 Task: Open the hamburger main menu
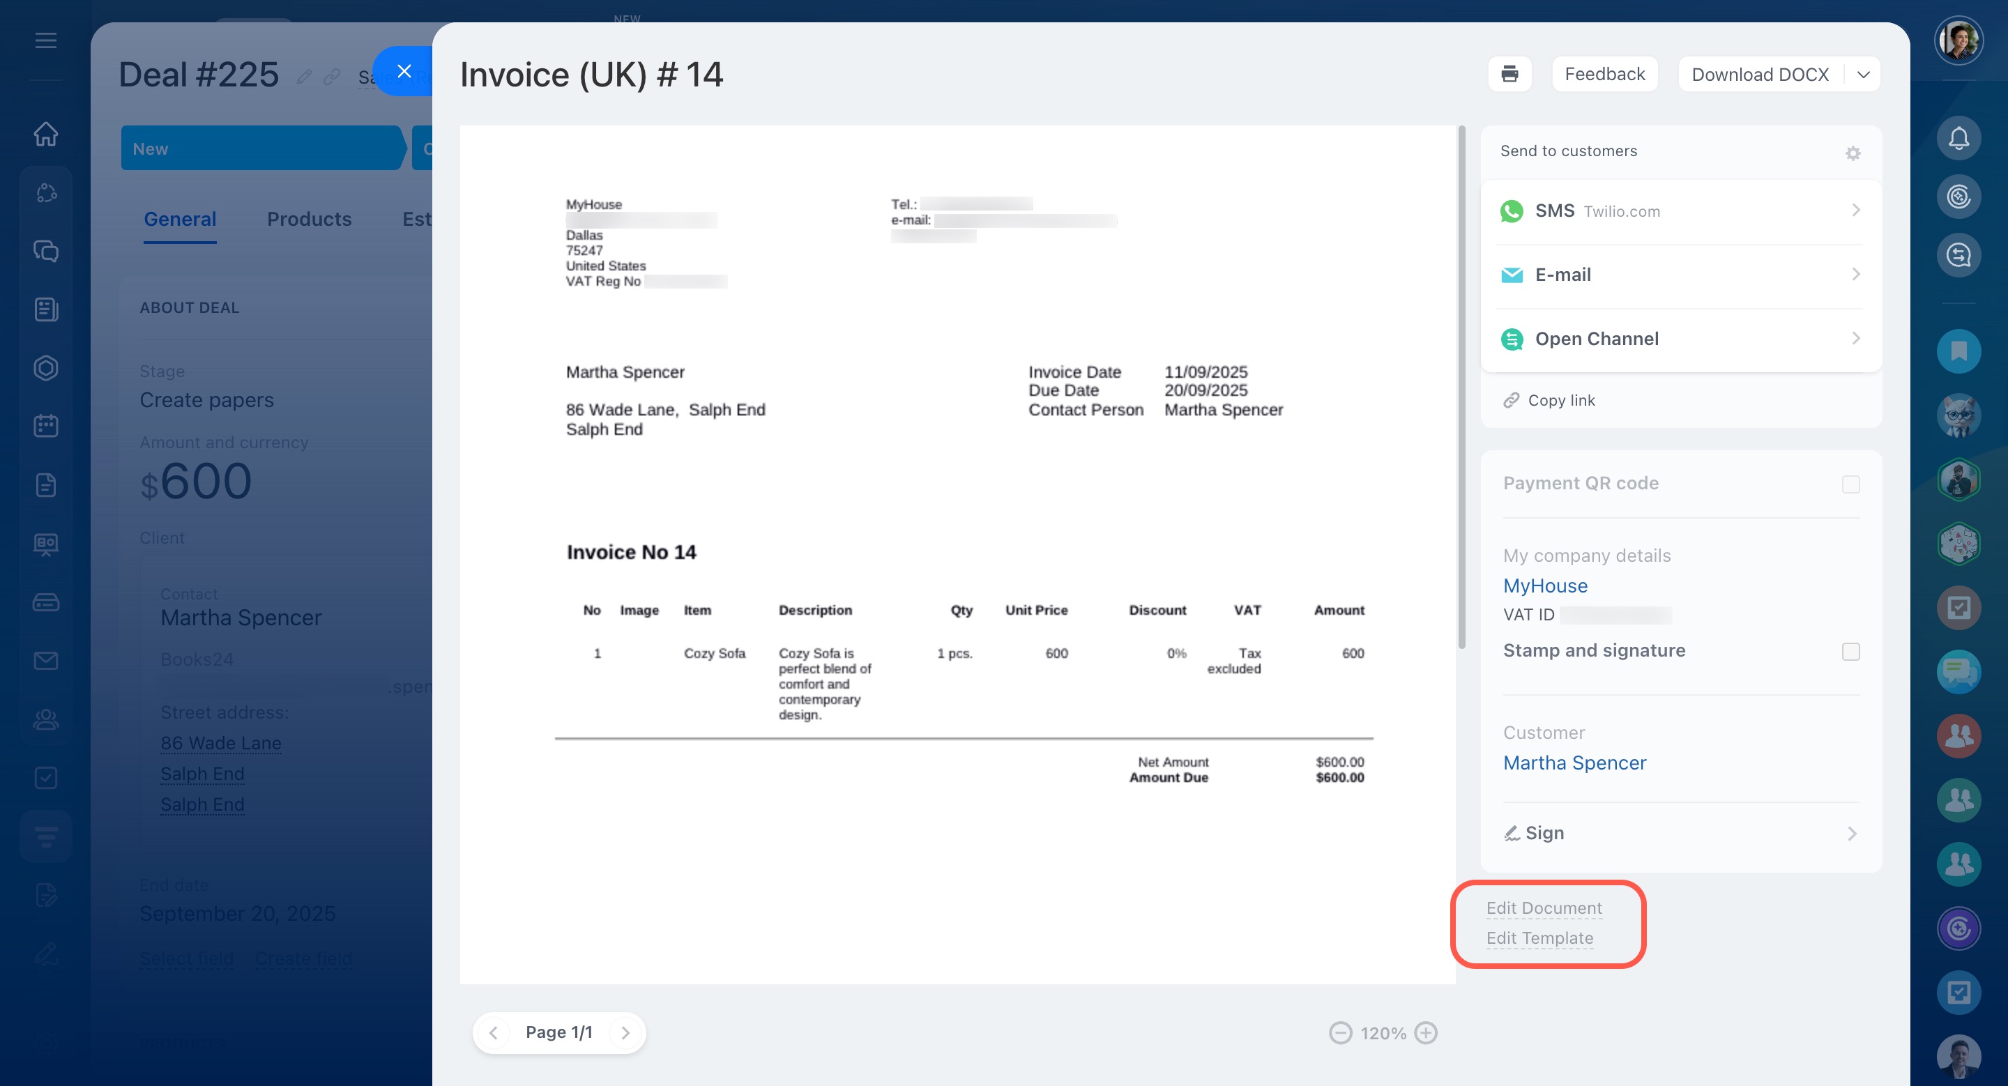click(x=46, y=40)
